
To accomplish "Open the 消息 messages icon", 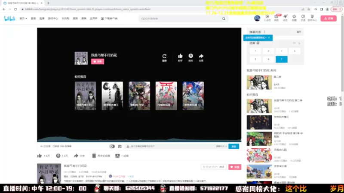I will [x=276, y=18].
